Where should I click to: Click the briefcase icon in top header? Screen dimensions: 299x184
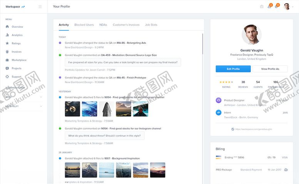point(262,7)
